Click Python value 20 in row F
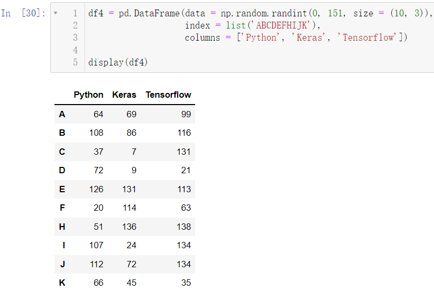This screenshot has width=434, height=291. click(x=98, y=208)
